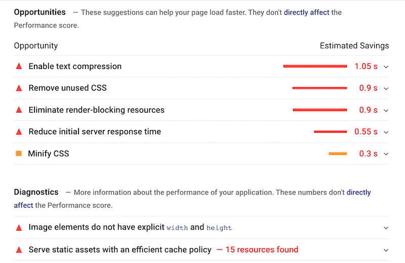405x263 pixels.
Task: Click red triangle next to Remove unused CSS
Action: (x=19, y=88)
